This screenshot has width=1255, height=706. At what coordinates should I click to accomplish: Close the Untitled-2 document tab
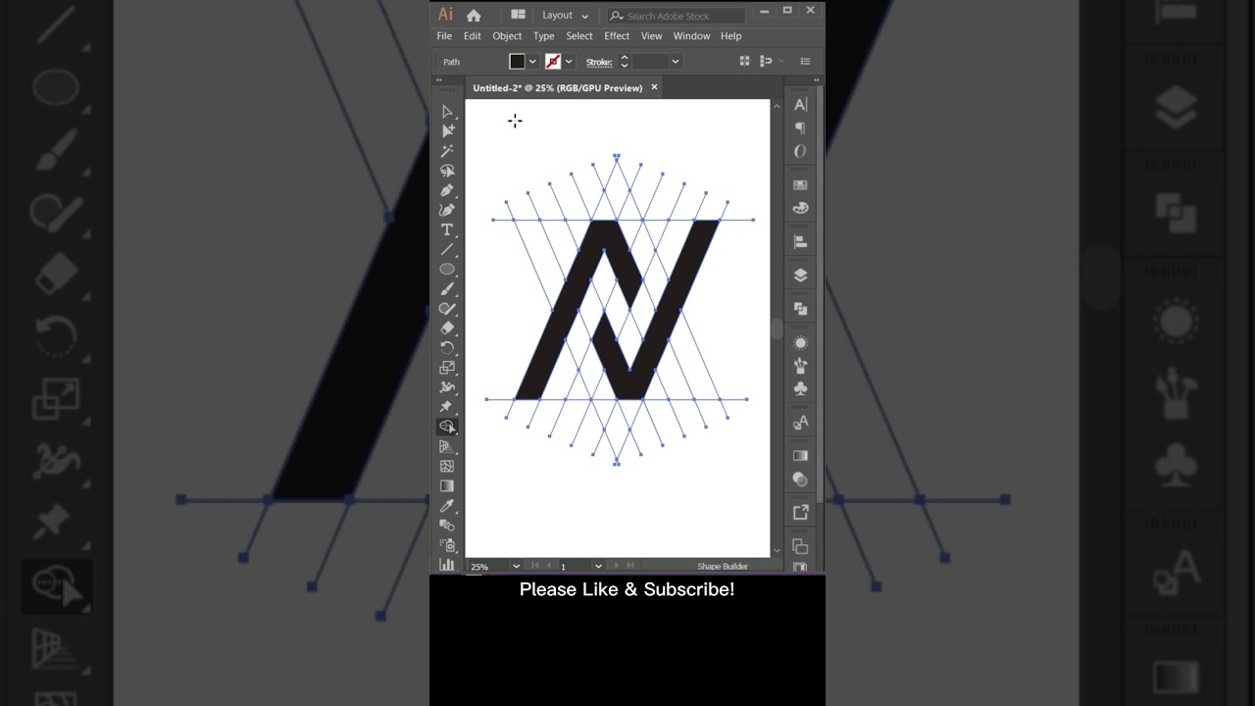pyautogui.click(x=654, y=87)
